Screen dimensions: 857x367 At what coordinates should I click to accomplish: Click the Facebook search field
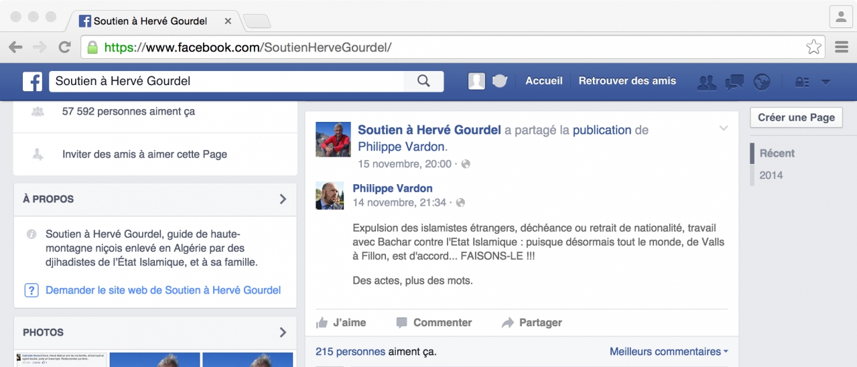coord(226,81)
